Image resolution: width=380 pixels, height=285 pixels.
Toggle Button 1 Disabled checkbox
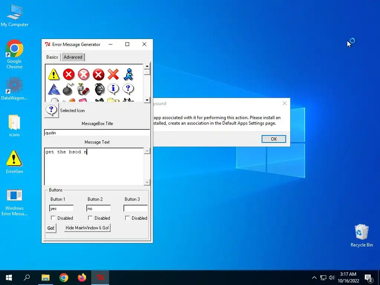coord(53,218)
